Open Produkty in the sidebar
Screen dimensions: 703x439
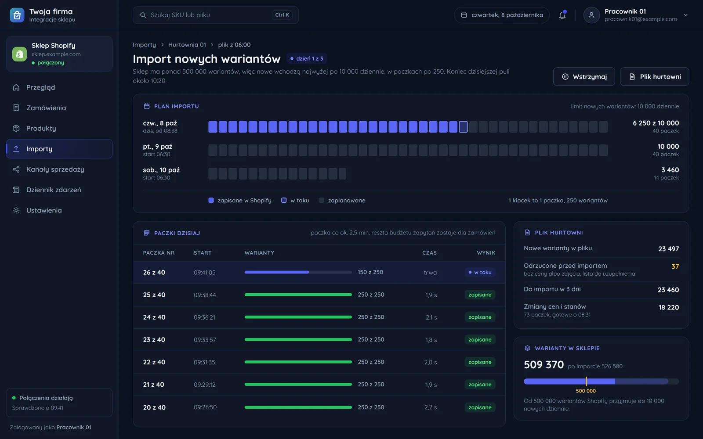(x=59, y=128)
